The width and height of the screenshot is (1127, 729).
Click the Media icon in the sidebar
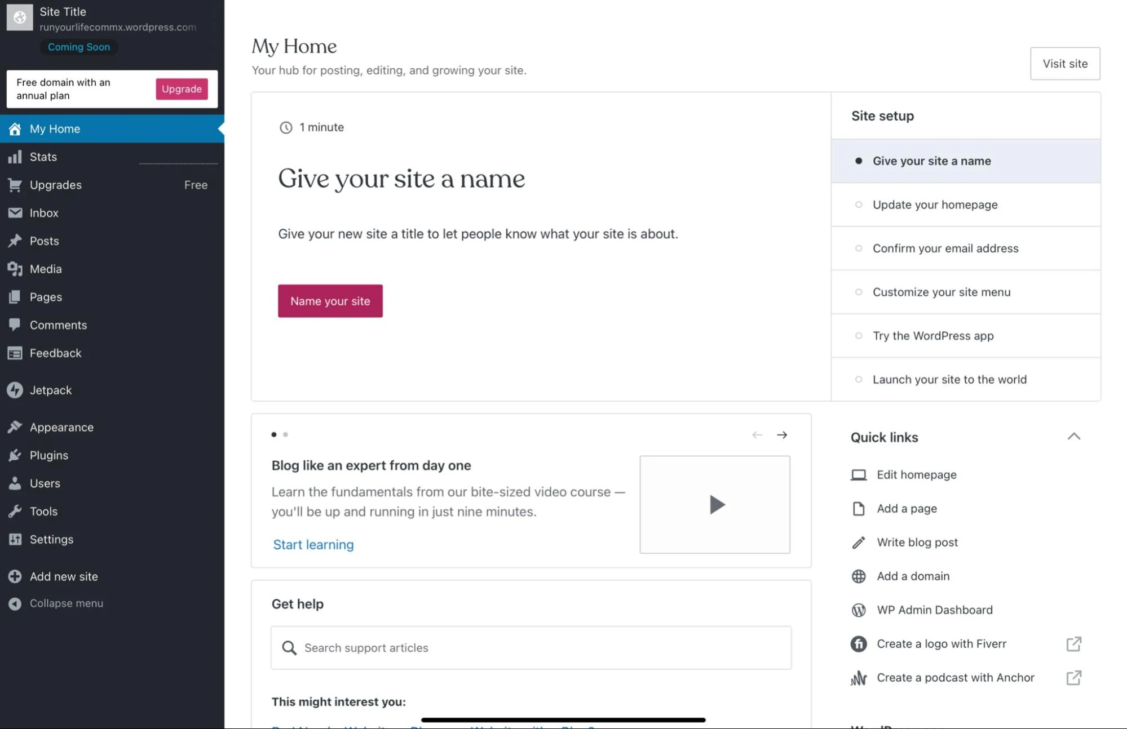(15, 269)
